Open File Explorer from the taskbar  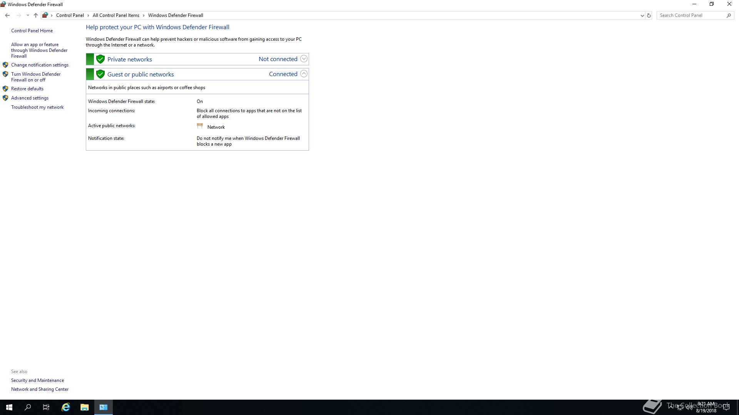[85, 407]
